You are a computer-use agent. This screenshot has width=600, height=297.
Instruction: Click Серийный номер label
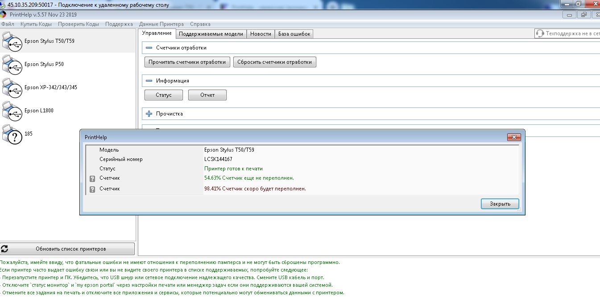(x=121, y=159)
